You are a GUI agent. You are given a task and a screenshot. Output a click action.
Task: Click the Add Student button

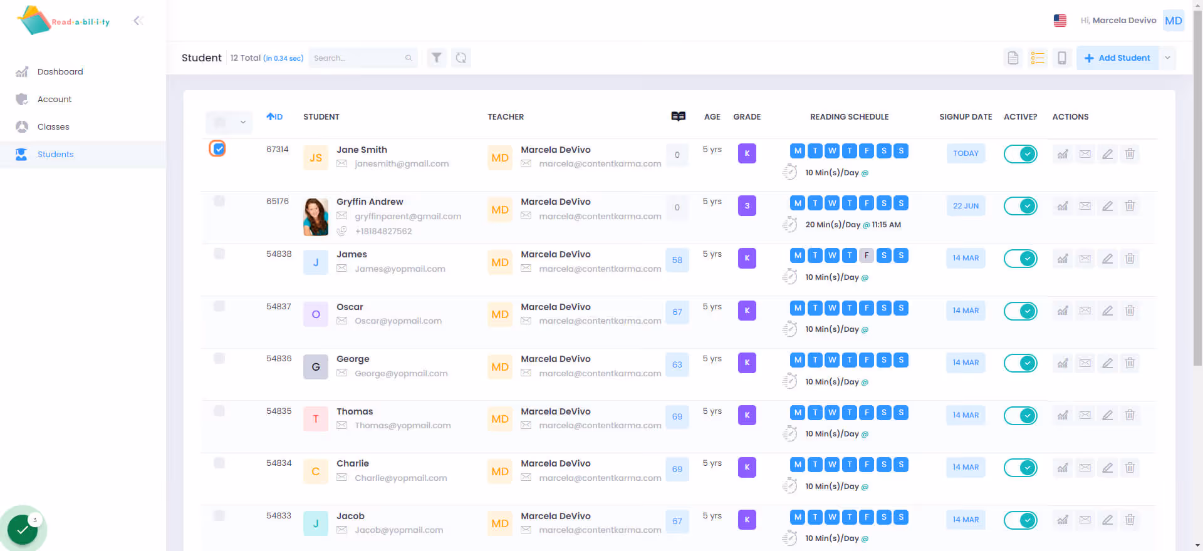(x=1118, y=58)
